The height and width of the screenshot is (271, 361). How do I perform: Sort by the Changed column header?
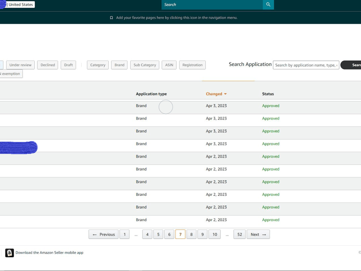214,94
